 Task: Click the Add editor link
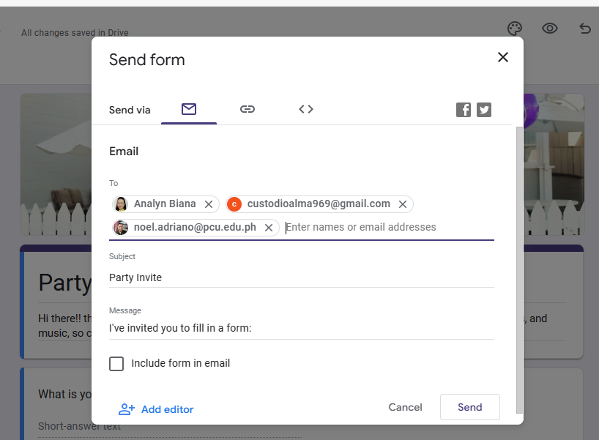[x=156, y=409]
